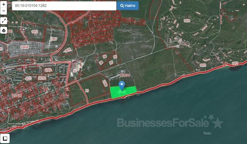
Task: Zoom out with the minus button
Action: (3, 11)
